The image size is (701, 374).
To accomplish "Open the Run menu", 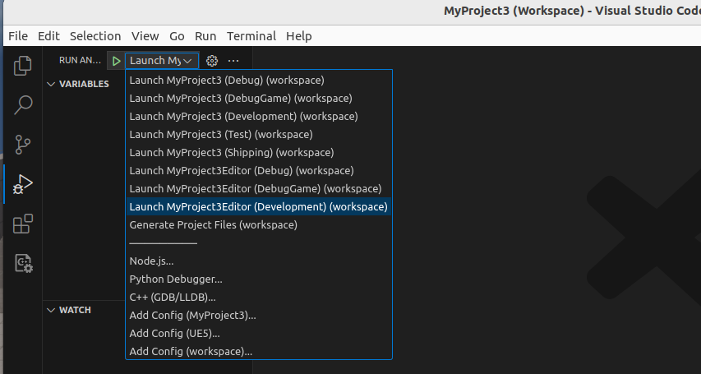I will [x=205, y=36].
